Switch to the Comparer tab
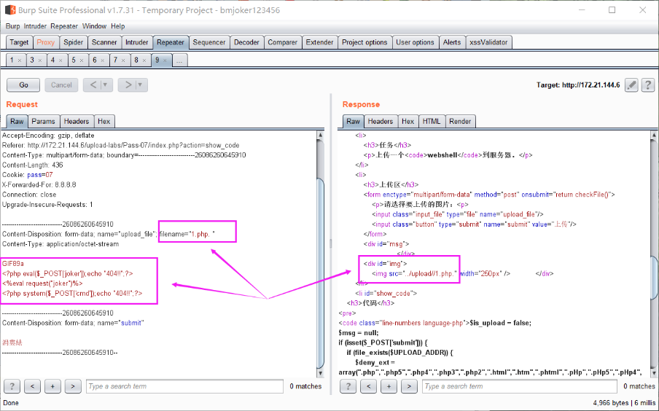Image resolution: width=659 pixels, height=411 pixels. 282,42
